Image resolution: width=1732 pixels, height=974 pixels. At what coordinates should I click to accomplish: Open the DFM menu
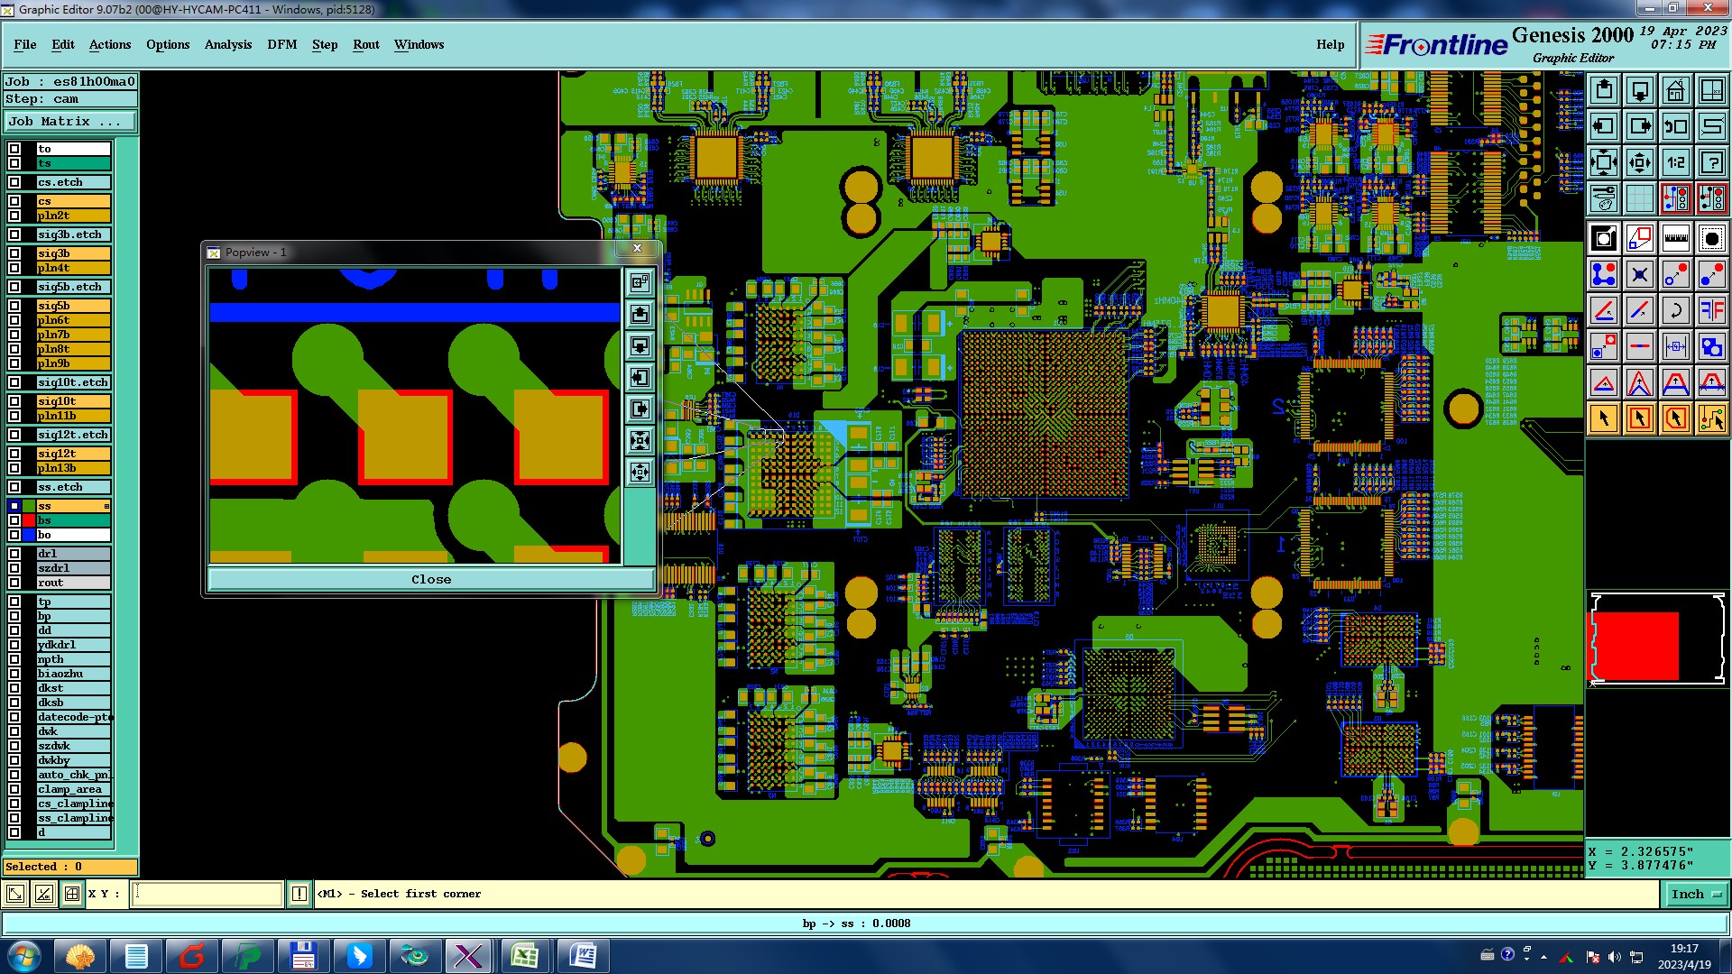pos(281,44)
